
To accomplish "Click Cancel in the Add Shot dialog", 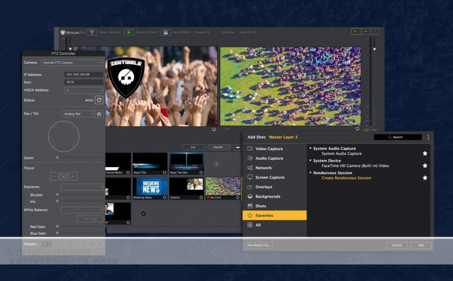I will click(x=397, y=245).
